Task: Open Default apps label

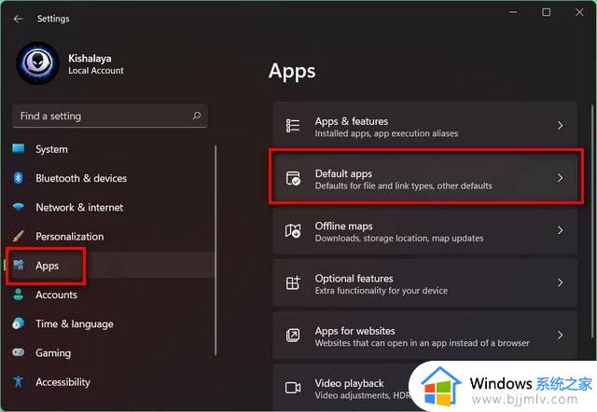Action: [343, 174]
